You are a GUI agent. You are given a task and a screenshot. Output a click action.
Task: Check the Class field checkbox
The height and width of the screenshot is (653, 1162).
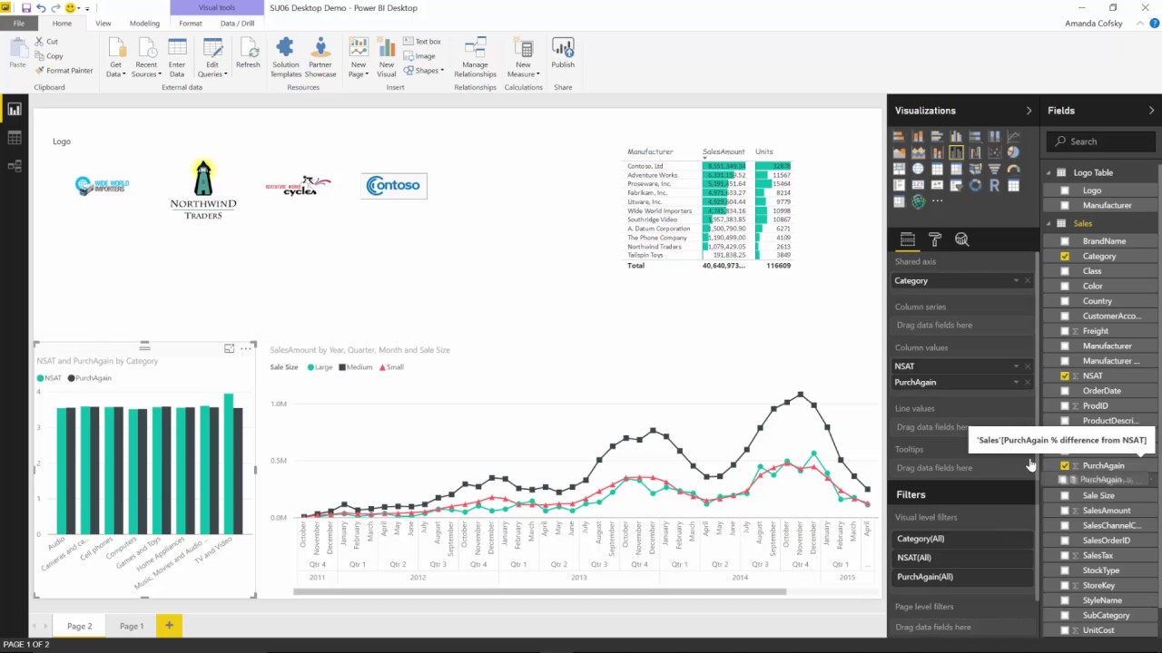(x=1065, y=271)
